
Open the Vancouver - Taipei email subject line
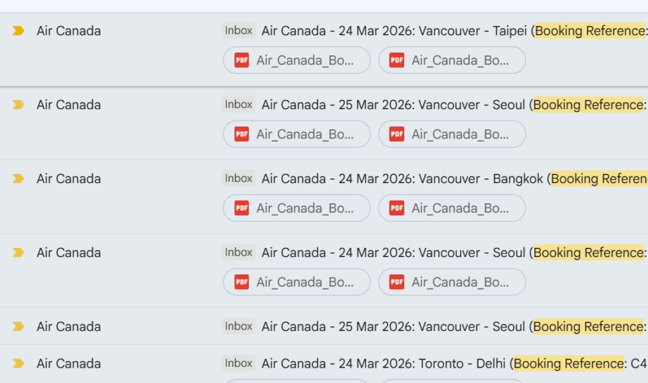[396, 31]
